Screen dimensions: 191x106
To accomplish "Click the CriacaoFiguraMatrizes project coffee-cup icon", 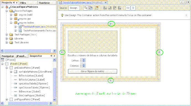I will point(7,7).
